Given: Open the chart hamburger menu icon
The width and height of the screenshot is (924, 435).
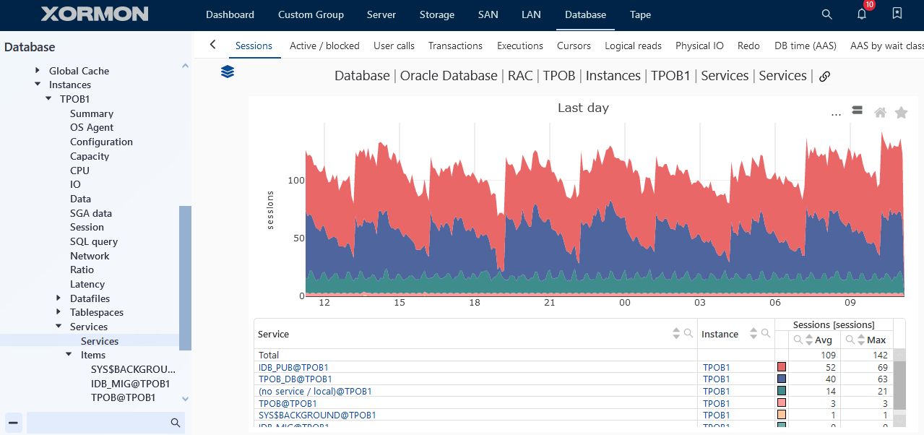Looking at the screenshot, I should (x=858, y=111).
